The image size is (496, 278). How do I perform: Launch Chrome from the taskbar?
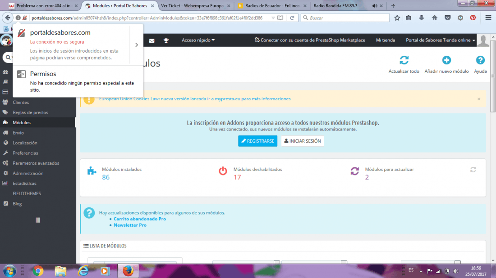point(38,271)
